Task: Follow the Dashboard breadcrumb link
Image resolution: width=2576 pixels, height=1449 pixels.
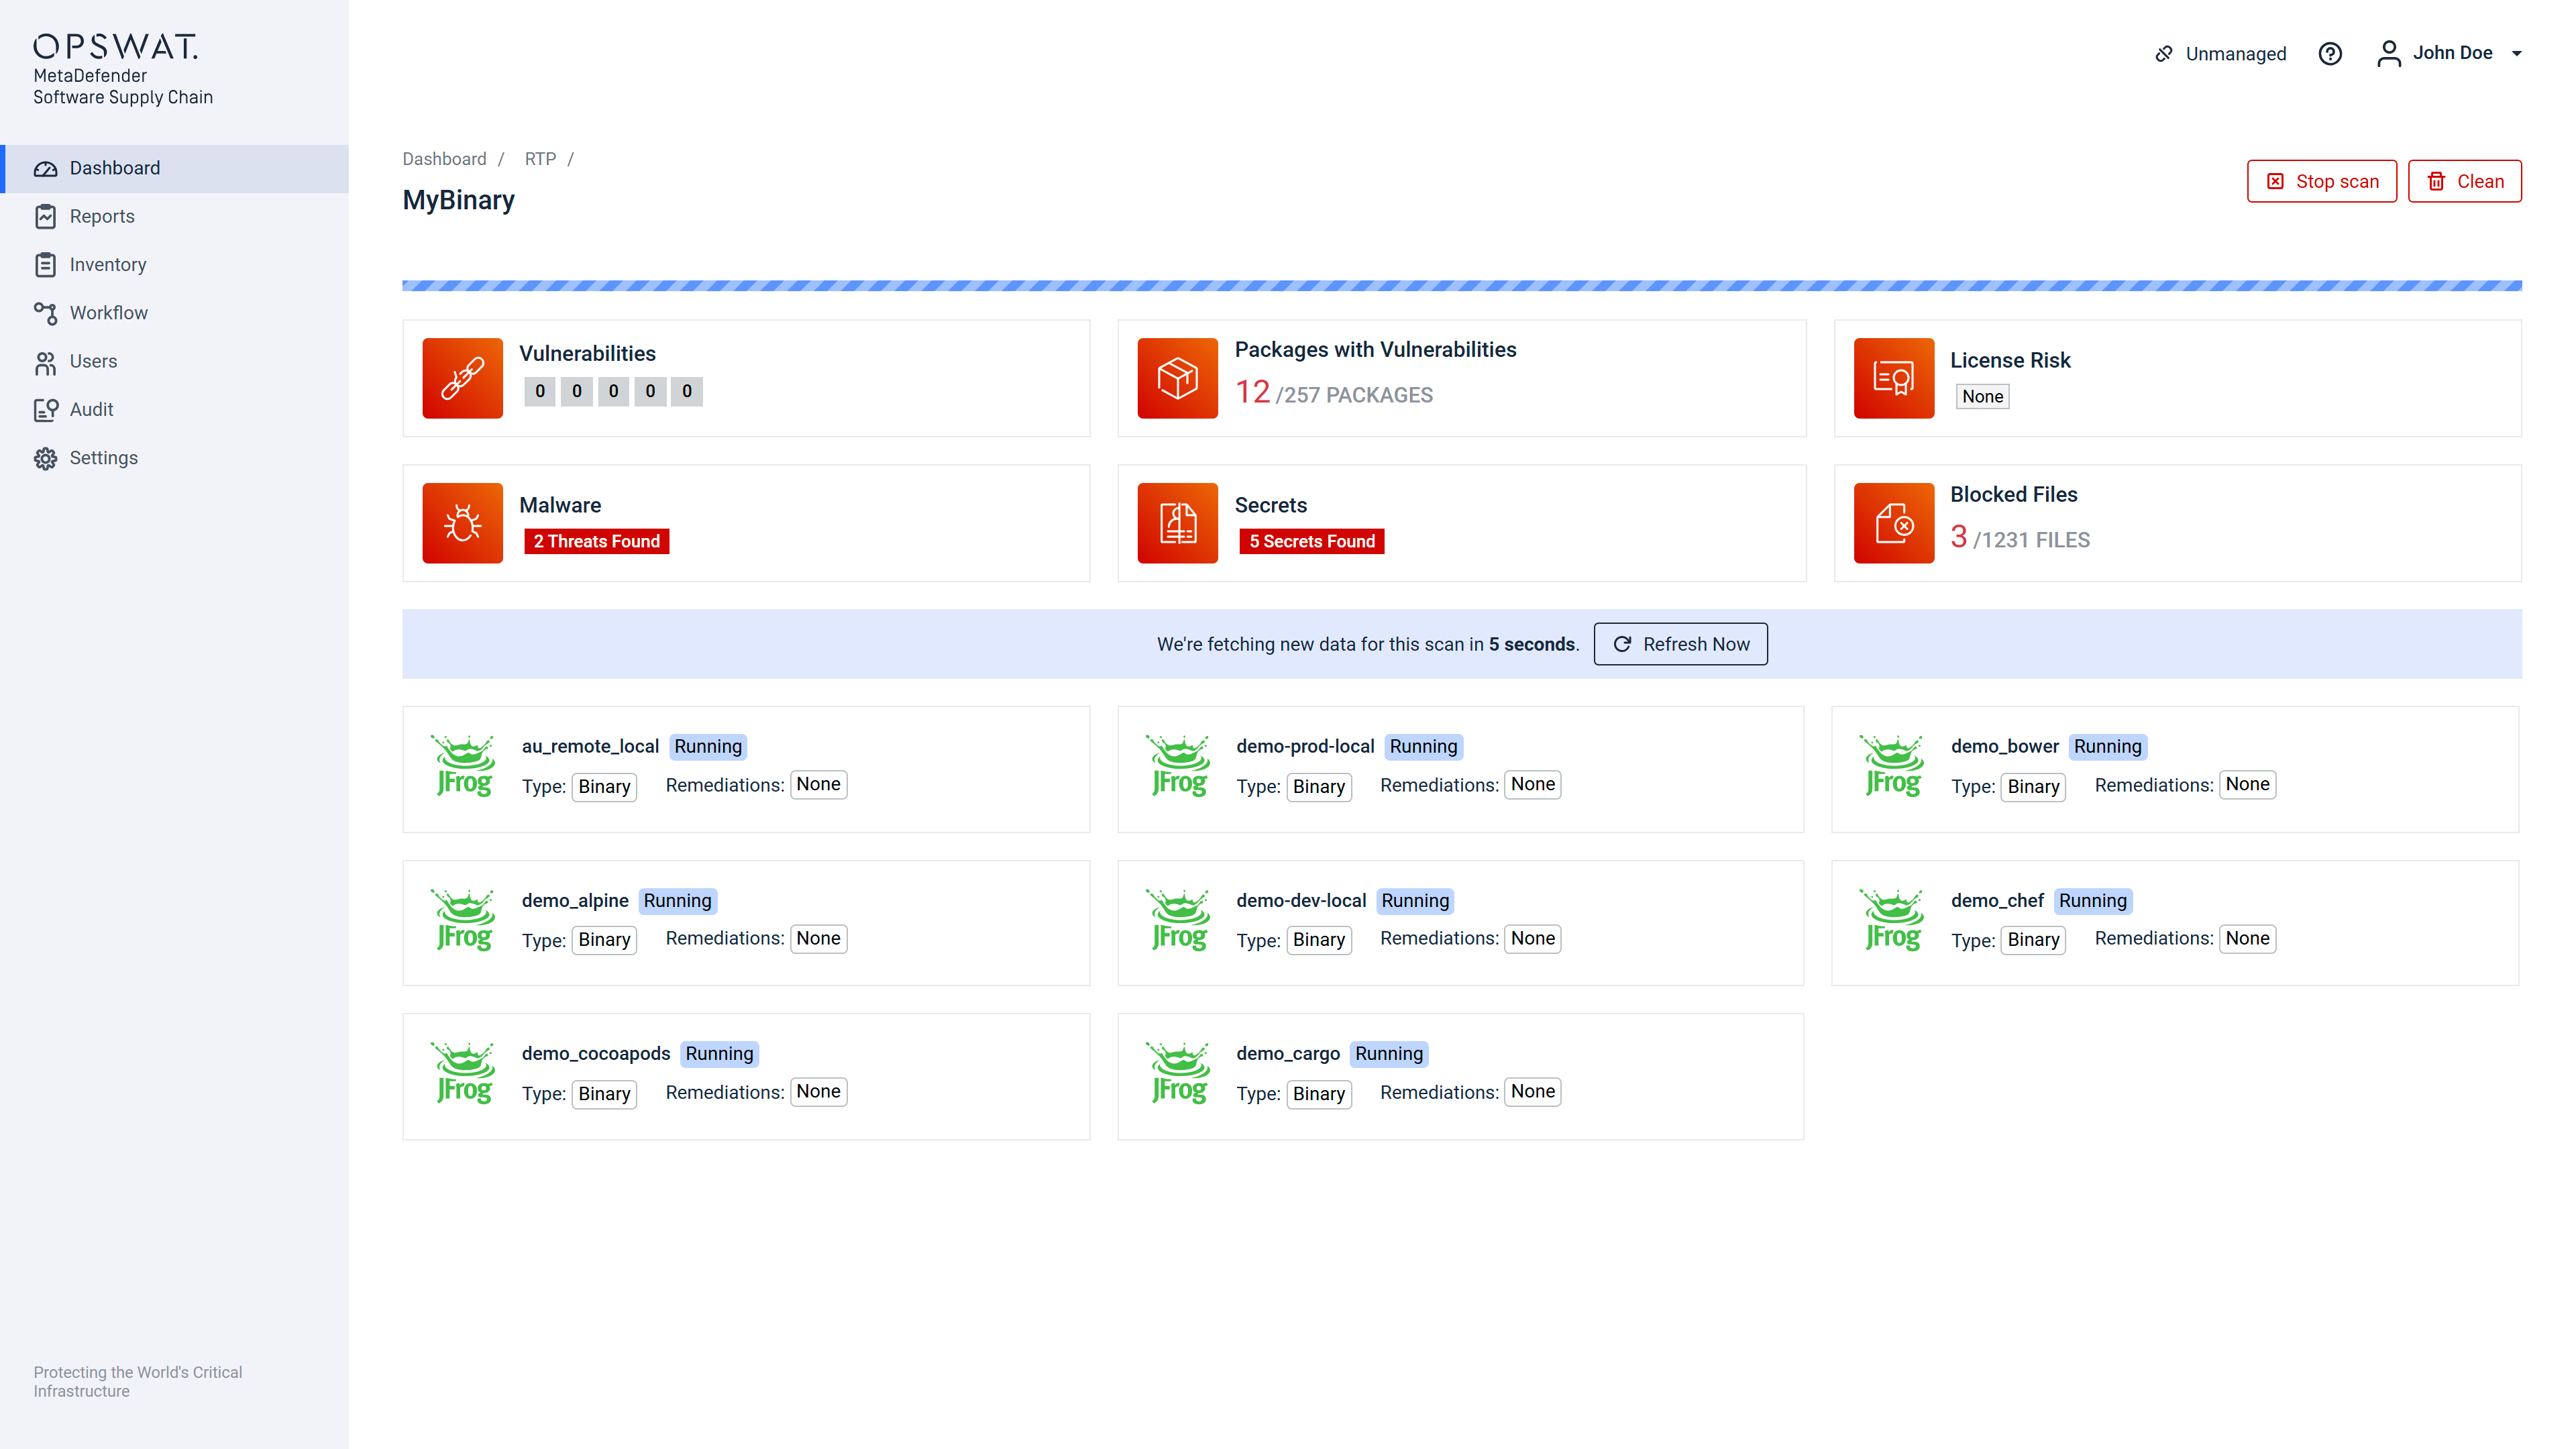Action: (x=444, y=159)
